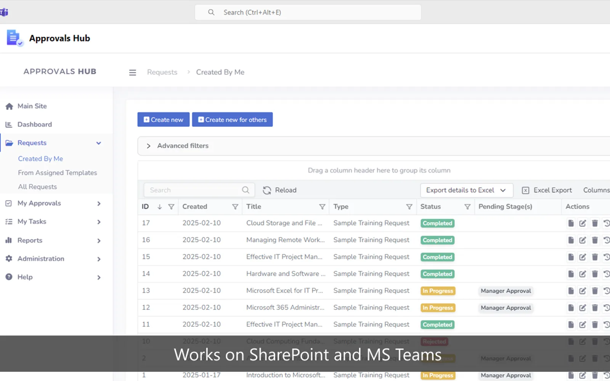
Task: Select Created By Me submenu item
Action: (x=40, y=159)
